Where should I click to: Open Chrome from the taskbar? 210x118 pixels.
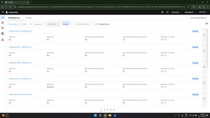click(x=105, y=116)
